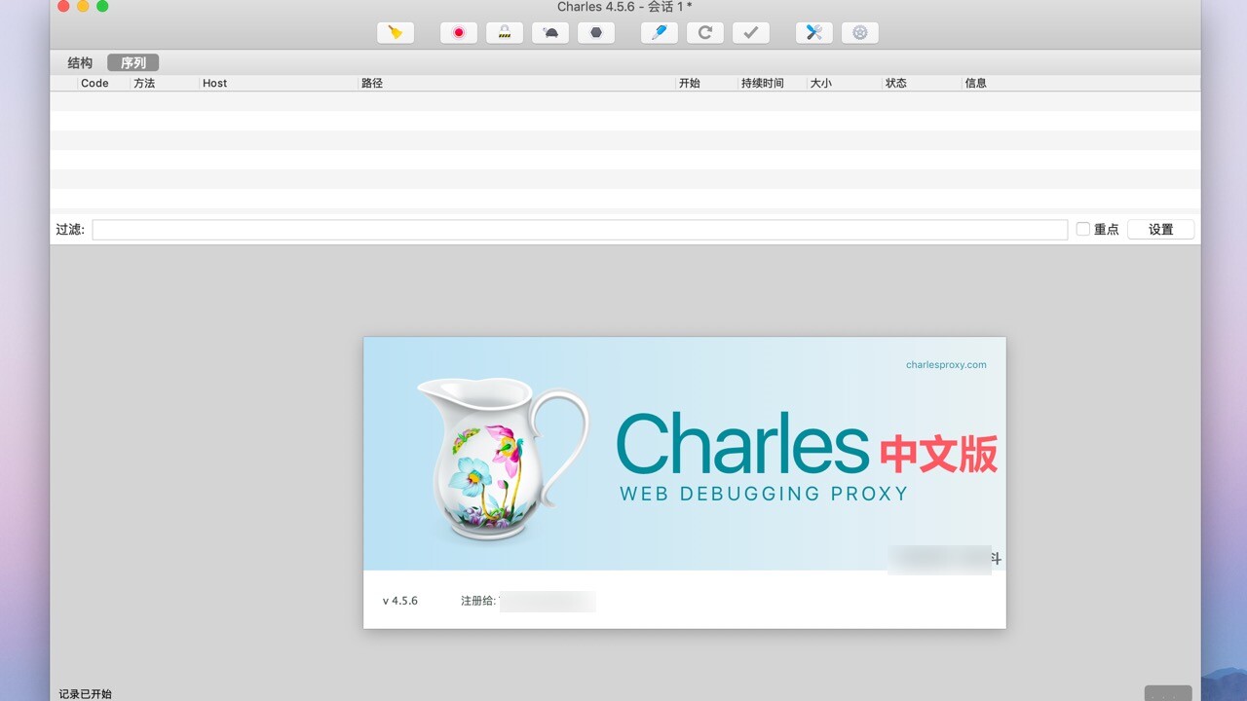Click the stop hexagon icon in the toolbar
This screenshot has width=1247, height=701.
click(595, 32)
